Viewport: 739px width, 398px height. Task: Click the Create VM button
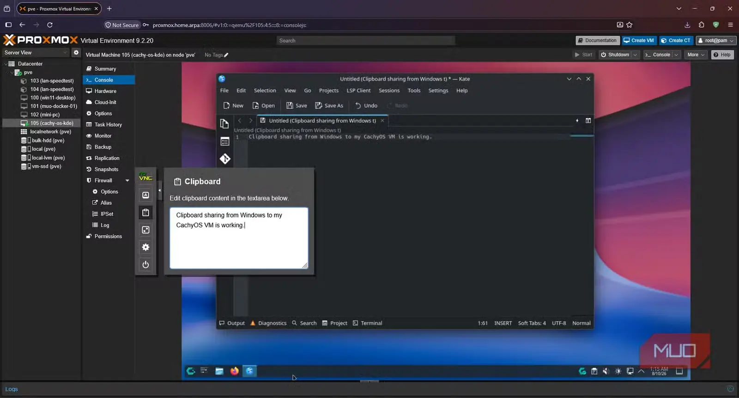click(x=639, y=41)
